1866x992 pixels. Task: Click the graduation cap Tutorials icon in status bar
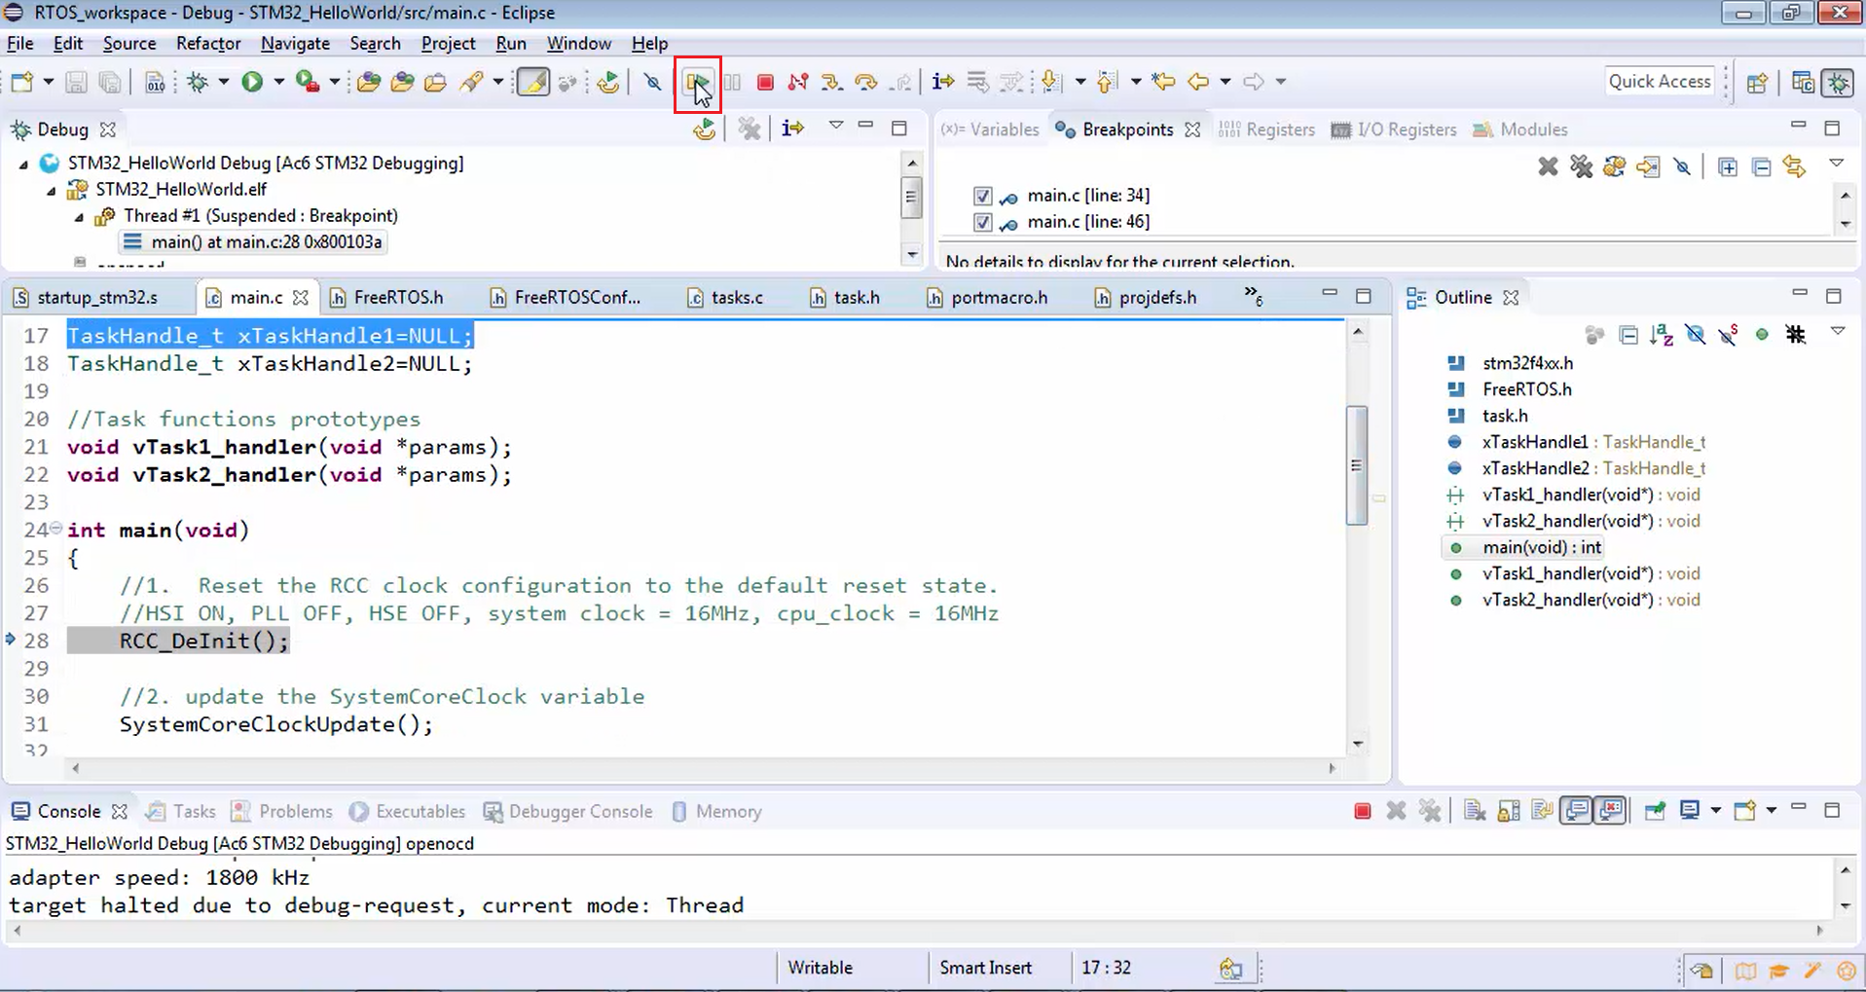1779,970
